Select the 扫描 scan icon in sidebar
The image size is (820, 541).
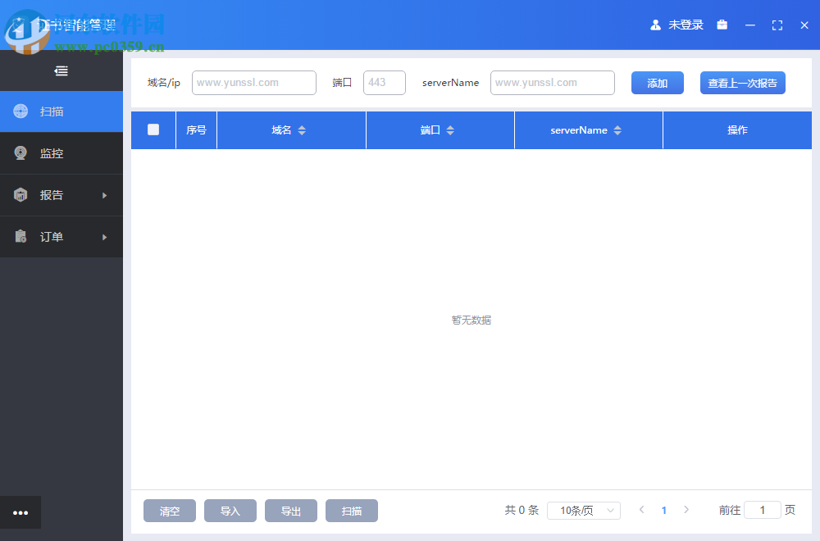coord(22,111)
